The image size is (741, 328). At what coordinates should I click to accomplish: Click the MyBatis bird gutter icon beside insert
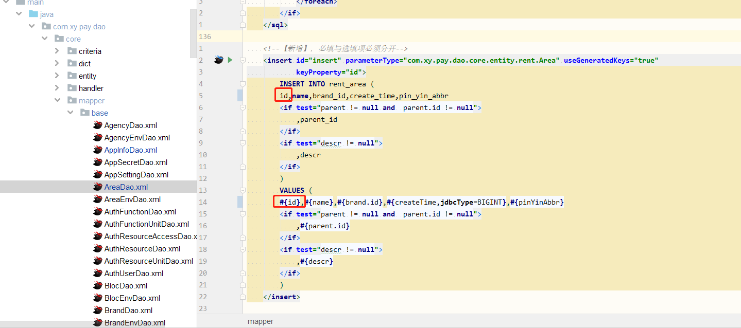[218, 60]
